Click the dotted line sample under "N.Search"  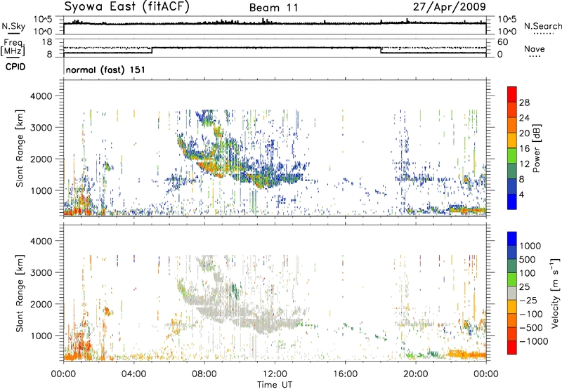coord(543,34)
